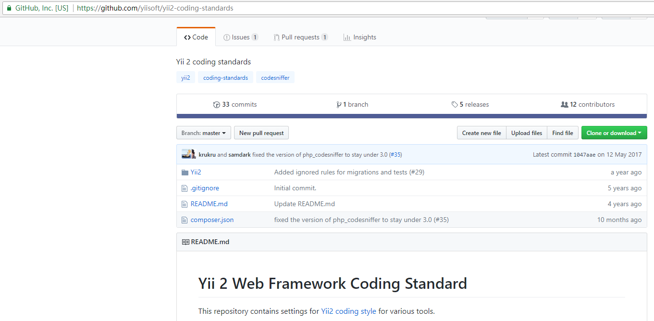Click the composer.json file icon

pos(185,220)
